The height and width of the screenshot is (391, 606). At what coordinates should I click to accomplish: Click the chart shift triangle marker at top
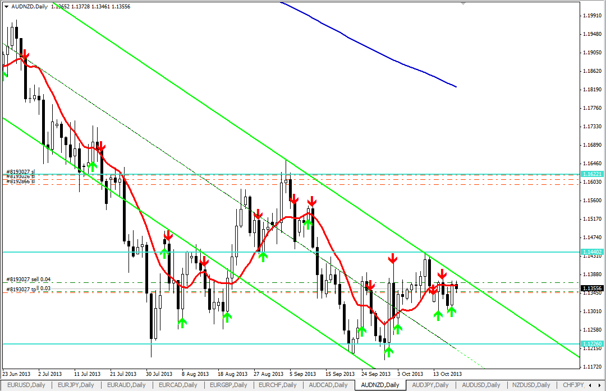click(x=463, y=3)
